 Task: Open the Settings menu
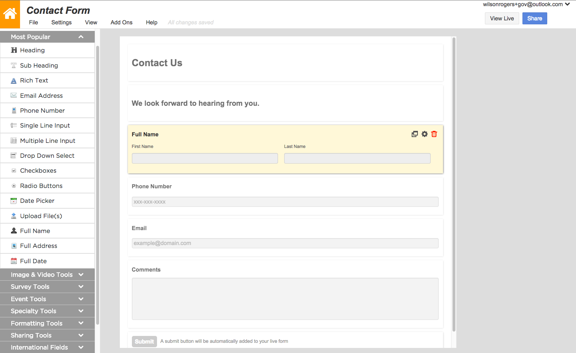(61, 23)
